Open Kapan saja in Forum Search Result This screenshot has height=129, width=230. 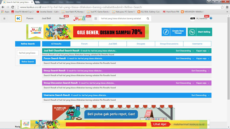click(x=203, y=58)
